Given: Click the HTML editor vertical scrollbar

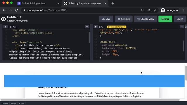Looking at the screenshot, I should click(x=89, y=38).
